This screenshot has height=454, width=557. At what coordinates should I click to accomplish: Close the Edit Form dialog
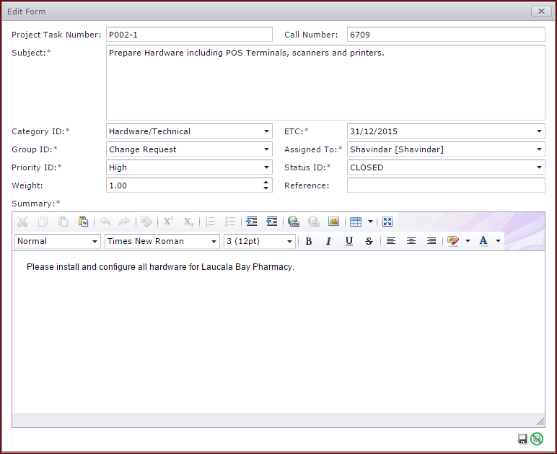pyautogui.click(x=541, y=12)
